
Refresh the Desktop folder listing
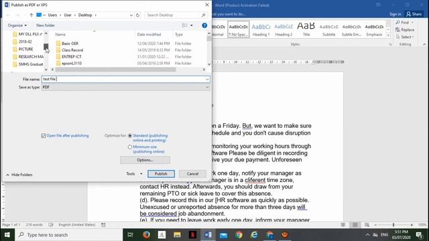pos(137,15)
